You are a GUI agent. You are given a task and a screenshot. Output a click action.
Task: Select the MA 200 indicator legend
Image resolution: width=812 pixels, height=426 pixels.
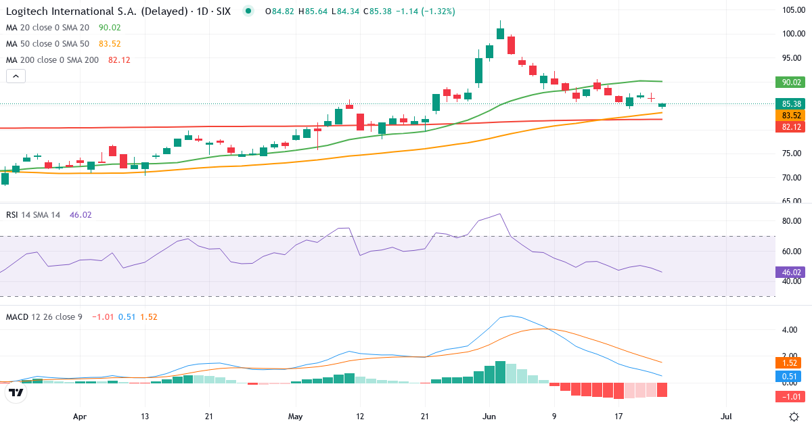pyautogui.click(x=68, y=60)
